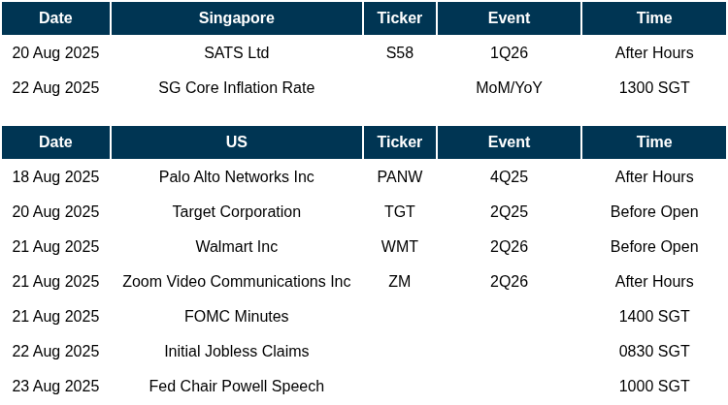Click the S58 ticker symbol
This screenshot has width=728, height=405.
tap(399, 53)
